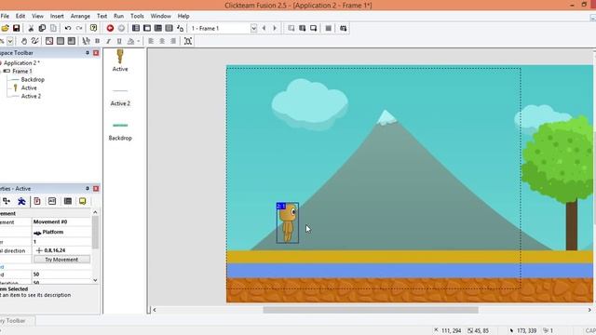Select Frame 1 in workspace tree
596x335 pixels.
tap(22, 71)
